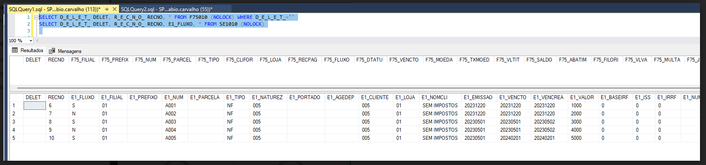Open the Mensagens tab
Image resolution: width=706 pixels, height=165 pixels.
coord(65,51)
